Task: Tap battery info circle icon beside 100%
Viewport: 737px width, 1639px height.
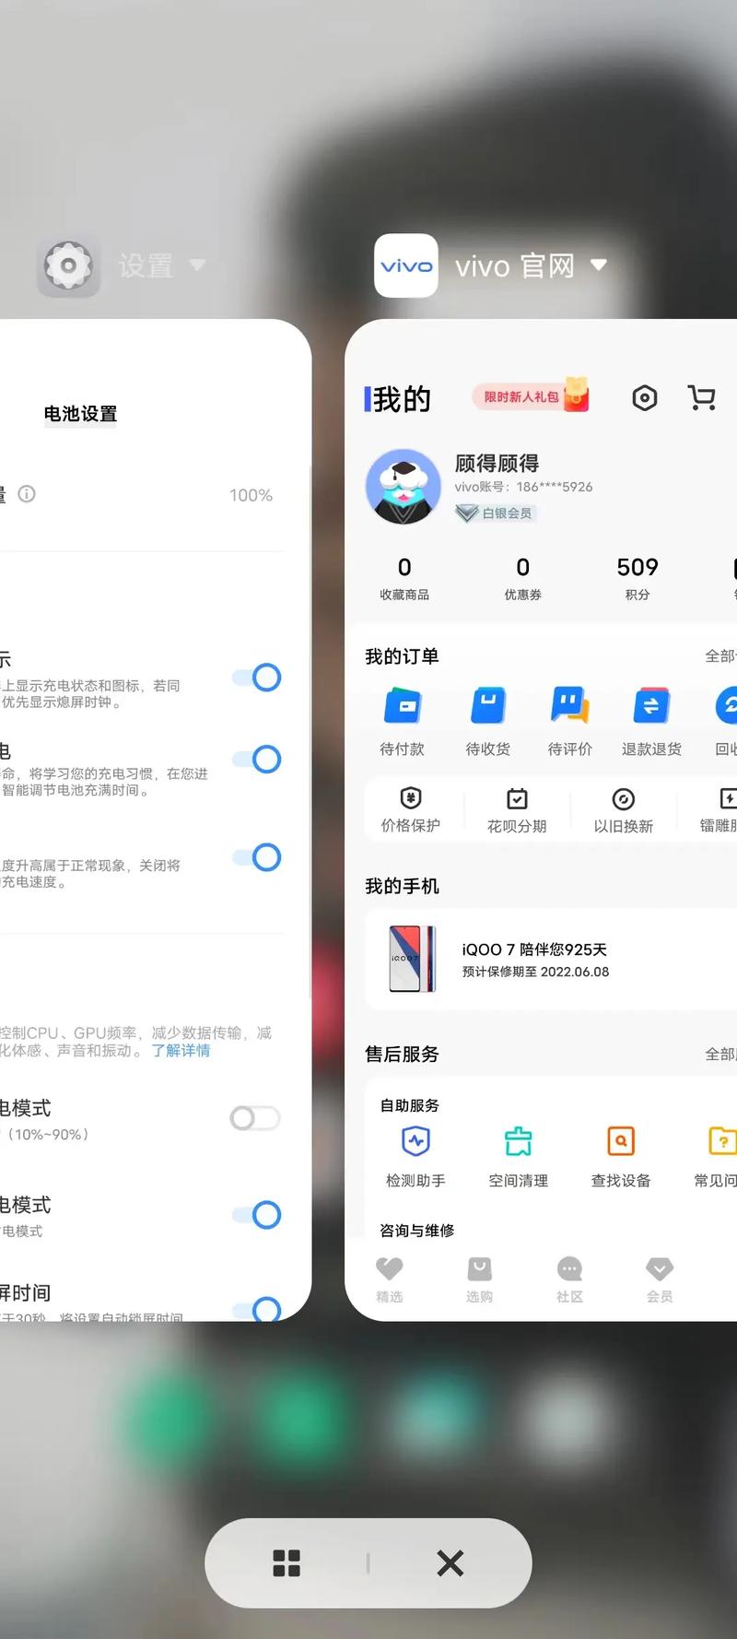Action: tap(27, 494)
